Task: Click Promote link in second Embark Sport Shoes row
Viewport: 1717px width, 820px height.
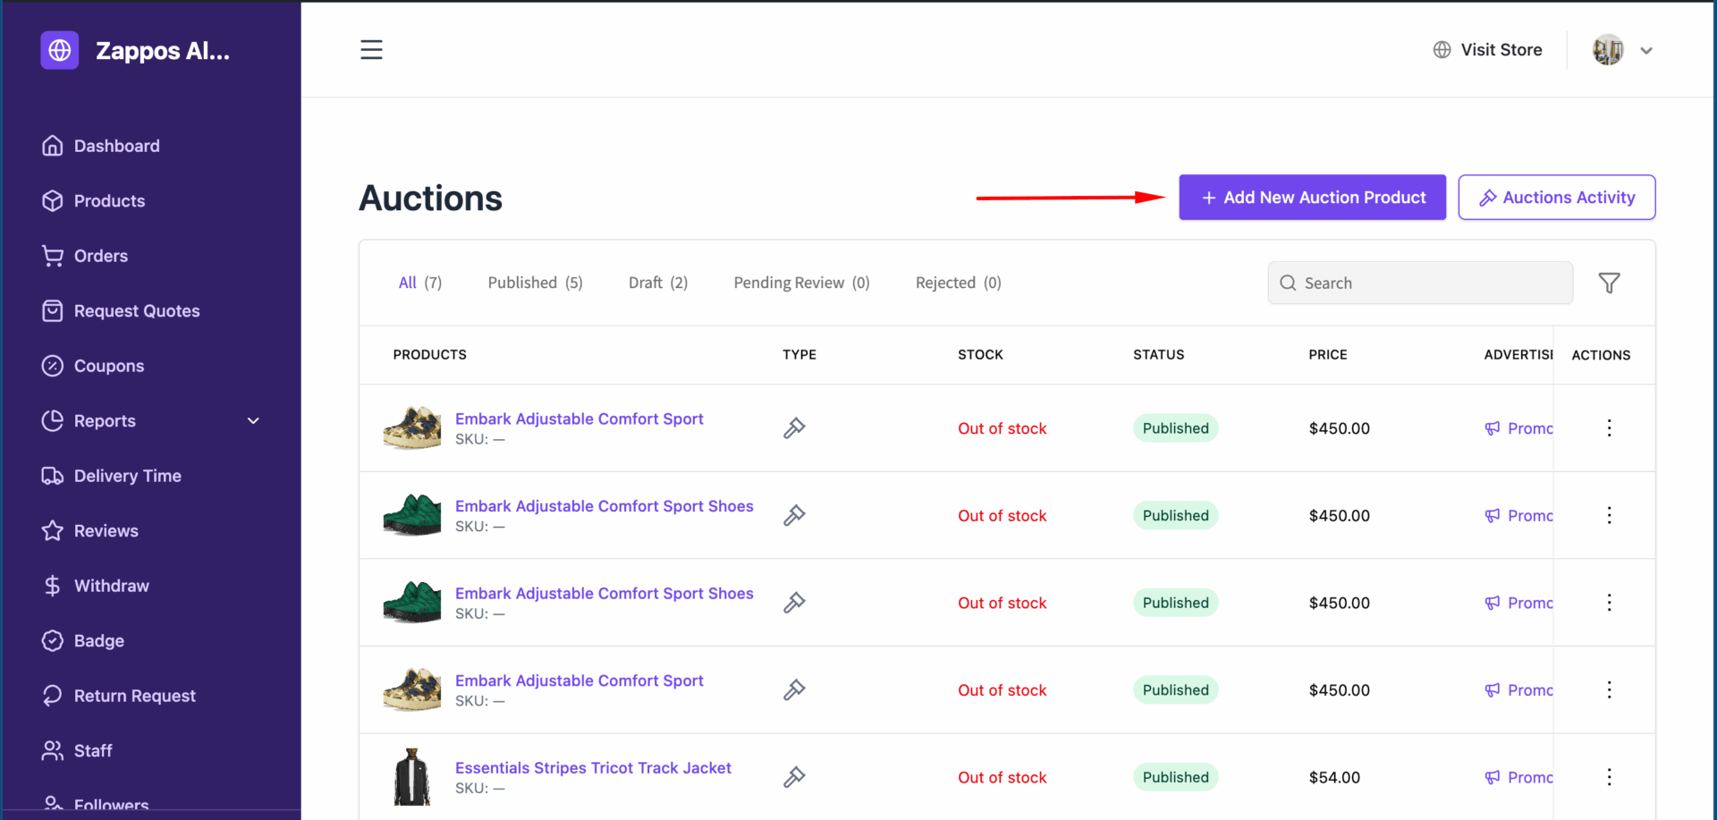Action: pos(1518,603)
